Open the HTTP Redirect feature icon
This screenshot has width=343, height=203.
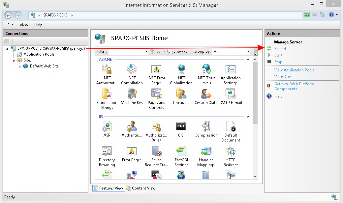231,152
